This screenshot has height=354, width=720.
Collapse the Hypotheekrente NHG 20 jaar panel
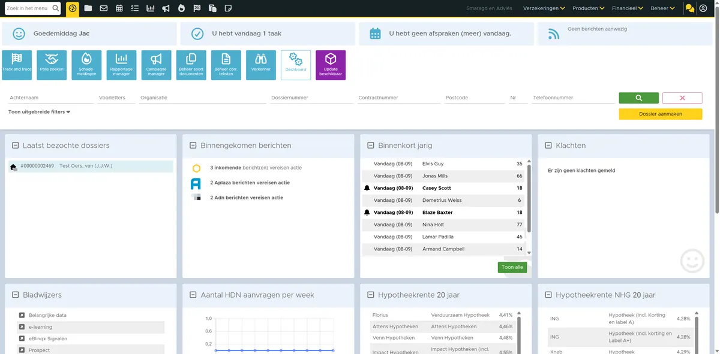(548, 295)
